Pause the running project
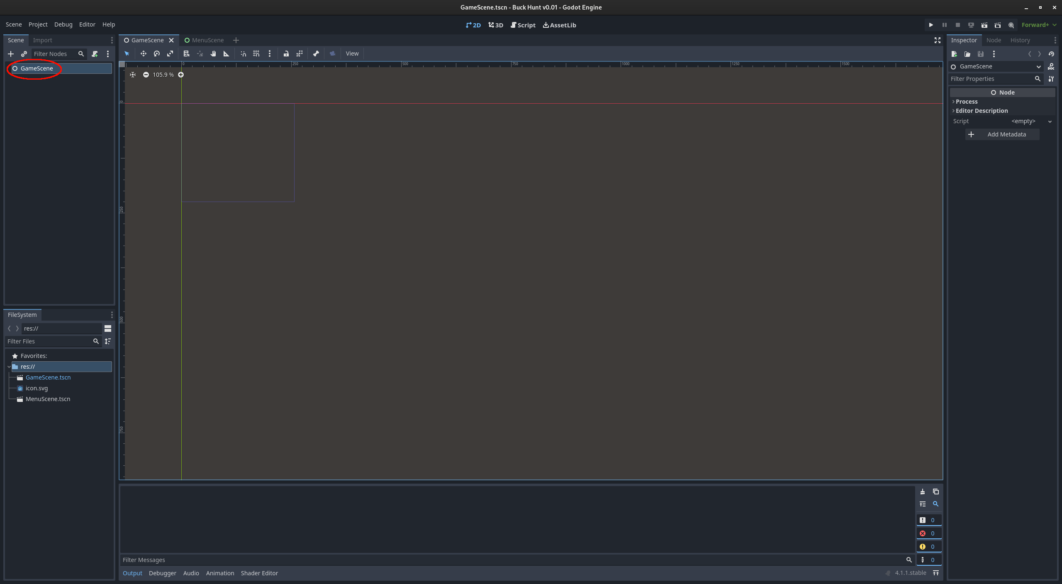 coord(945,25)
